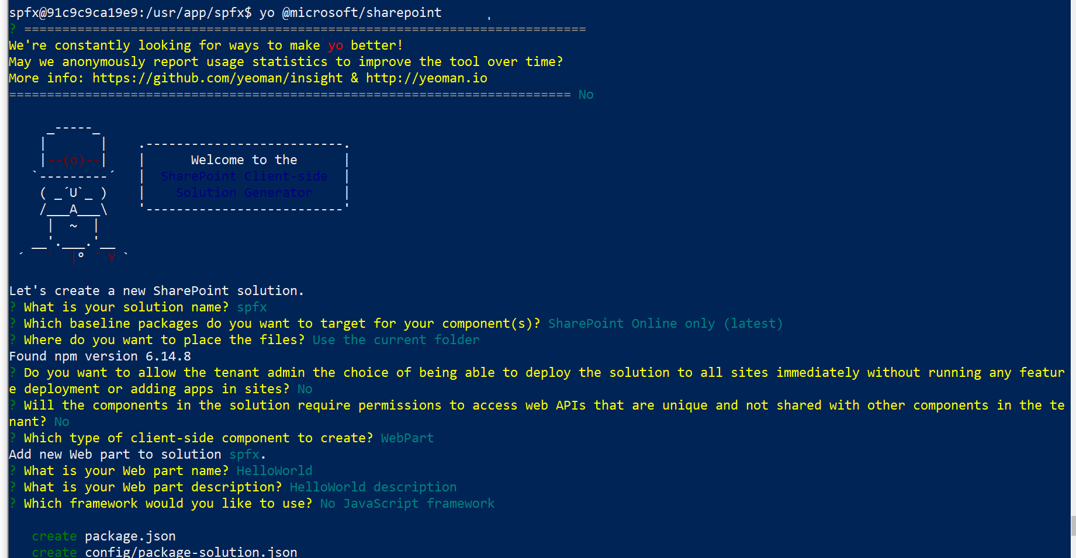Click the 'config/package-solution.json' file path

(191, 552)
